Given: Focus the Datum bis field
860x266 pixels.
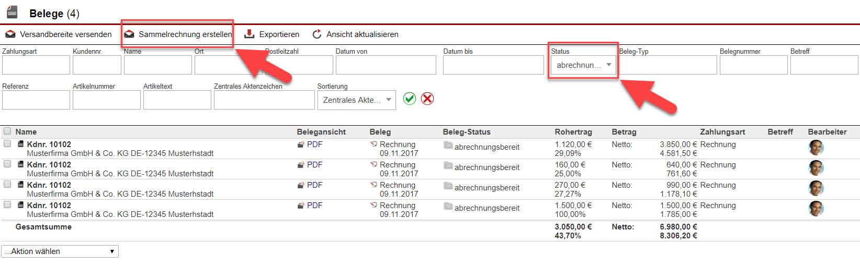Looking at the screenshot, I should [x=493, y=65].
